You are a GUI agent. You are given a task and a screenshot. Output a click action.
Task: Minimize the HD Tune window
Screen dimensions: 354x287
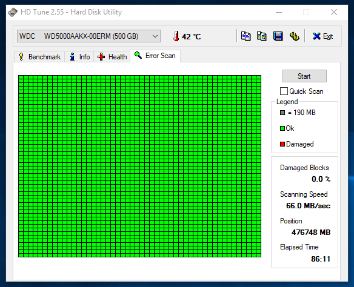tap(279, 12)
